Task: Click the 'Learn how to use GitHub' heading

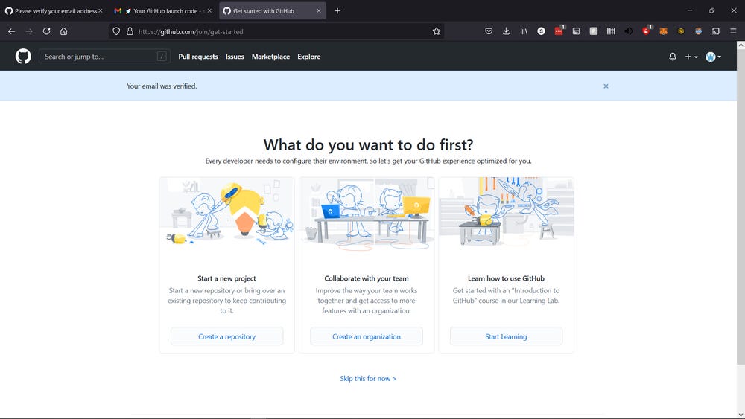Action: tap(506, 278)
